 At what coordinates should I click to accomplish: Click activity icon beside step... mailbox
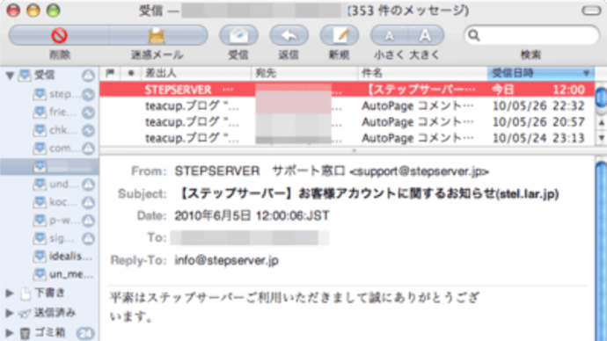(x=88, y=94)
